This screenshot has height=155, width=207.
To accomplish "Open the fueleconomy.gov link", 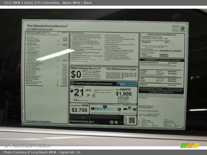I will [82, 121].
